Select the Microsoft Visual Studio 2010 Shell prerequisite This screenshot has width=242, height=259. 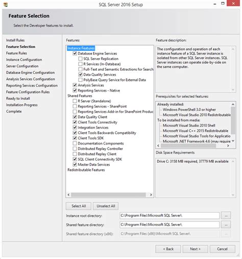click(x=189, y=126)
